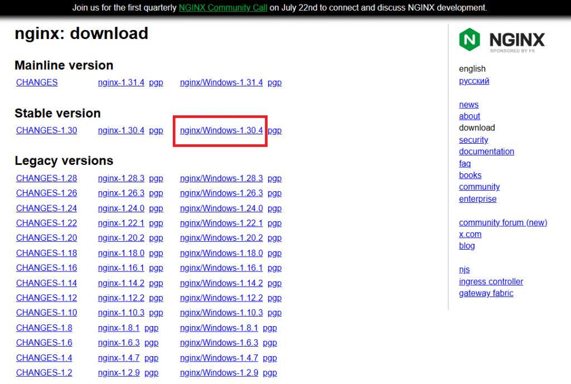
Task: Click the 'Stable version' heading
Action: tap(57, 113)
